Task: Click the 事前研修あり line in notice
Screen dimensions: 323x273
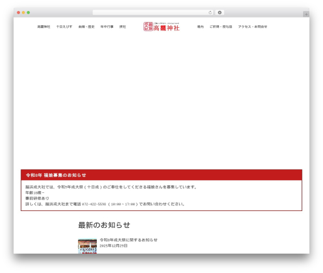Action: pyautogui.click(x=37, y=198)
